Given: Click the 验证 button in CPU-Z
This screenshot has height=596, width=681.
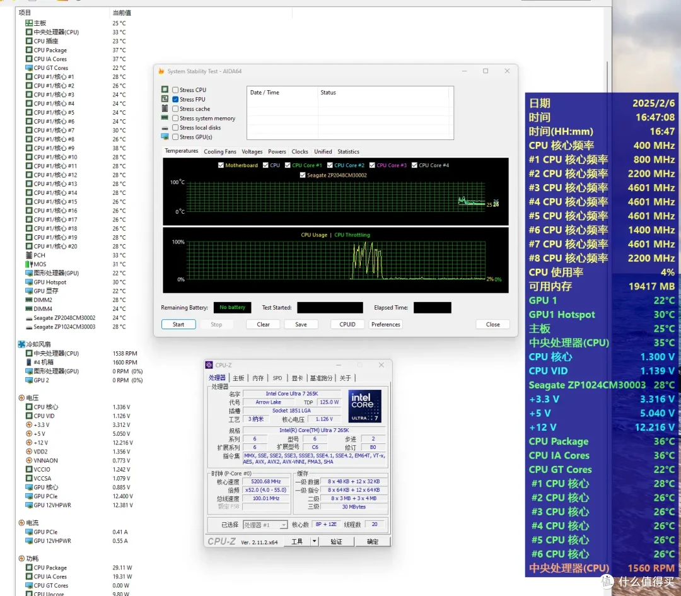Looking at the screenshot, I should (337, 541).
